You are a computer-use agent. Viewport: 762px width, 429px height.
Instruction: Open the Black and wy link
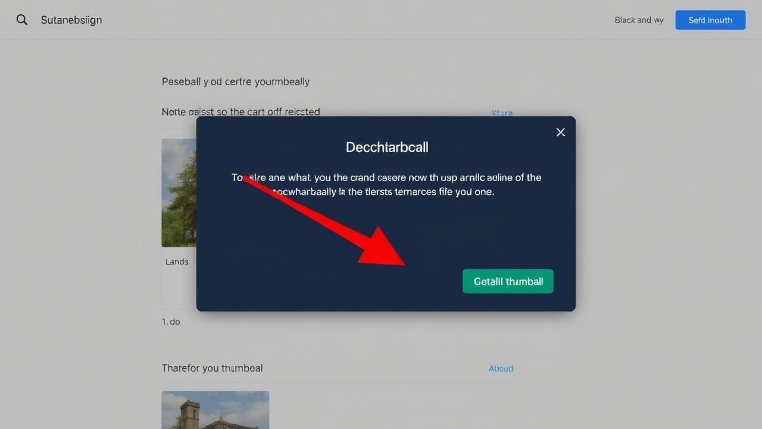(638, 20)
